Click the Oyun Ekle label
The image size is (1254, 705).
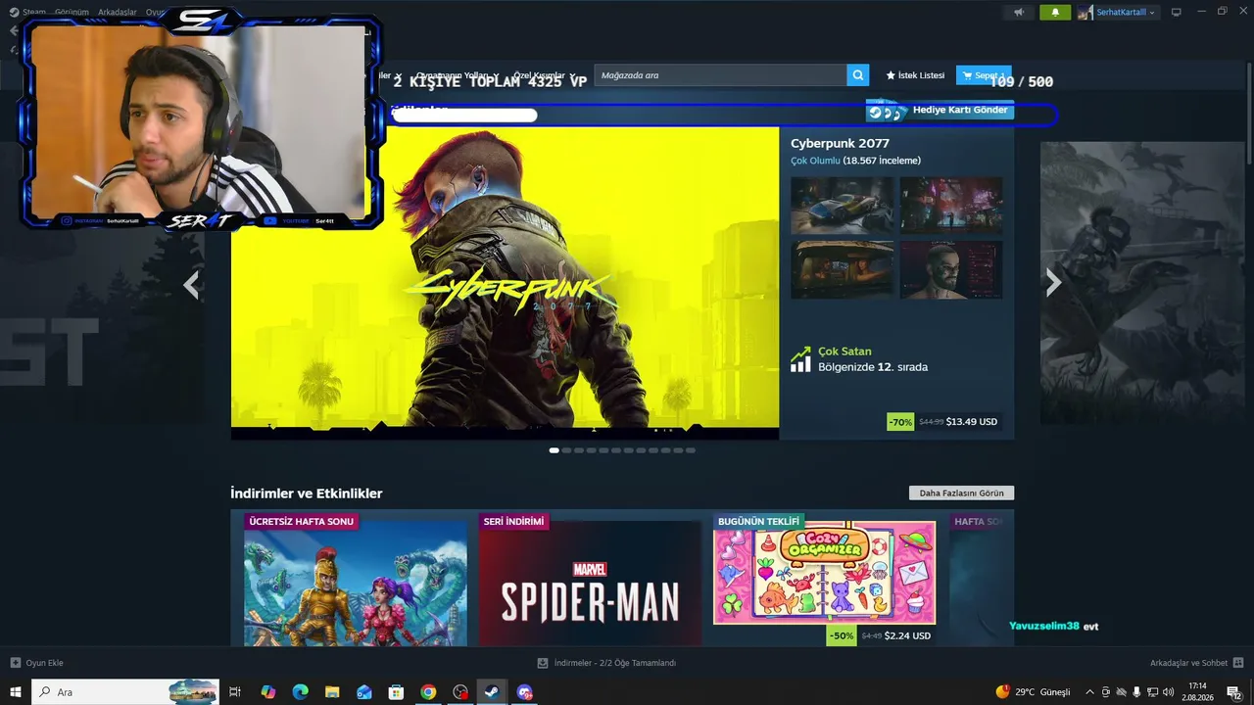coord(44,663)
